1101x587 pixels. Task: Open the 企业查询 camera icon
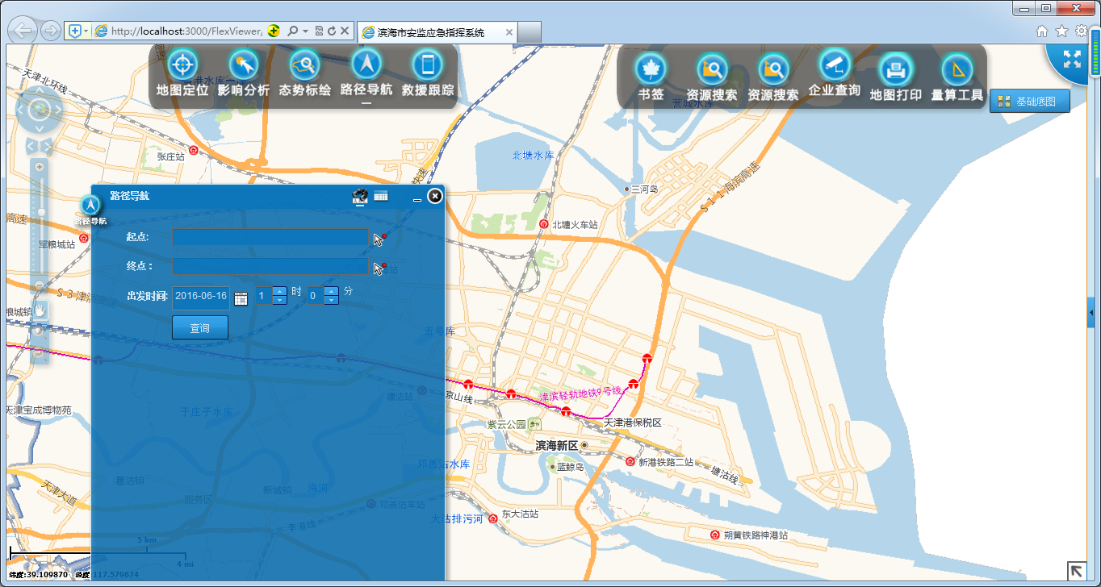835,65
